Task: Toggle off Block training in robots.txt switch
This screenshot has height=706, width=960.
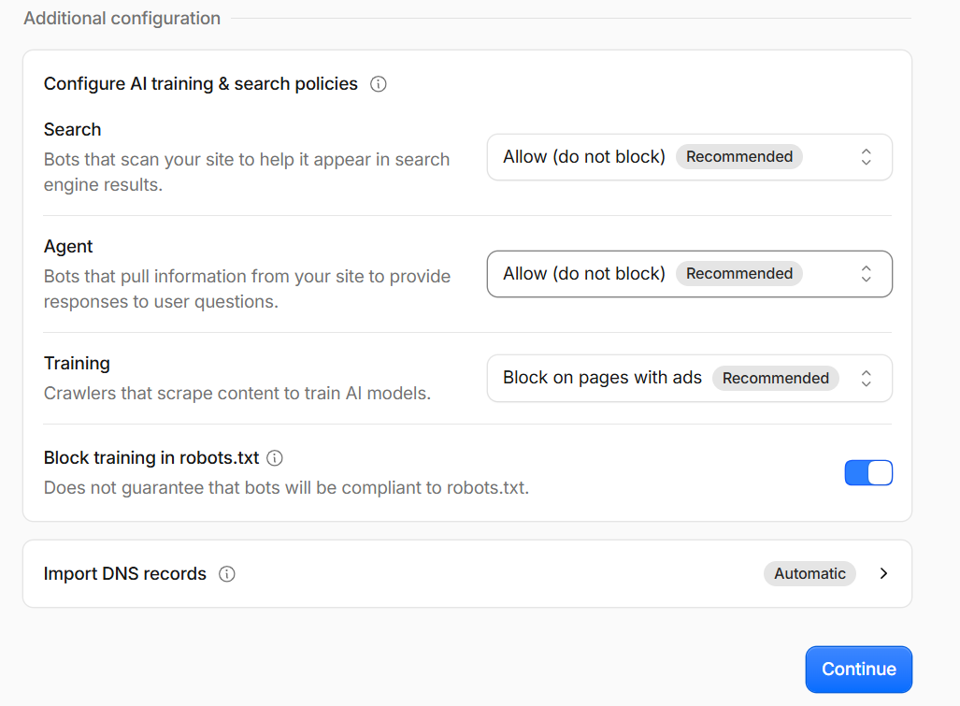Action: click(x=868, y=473)
